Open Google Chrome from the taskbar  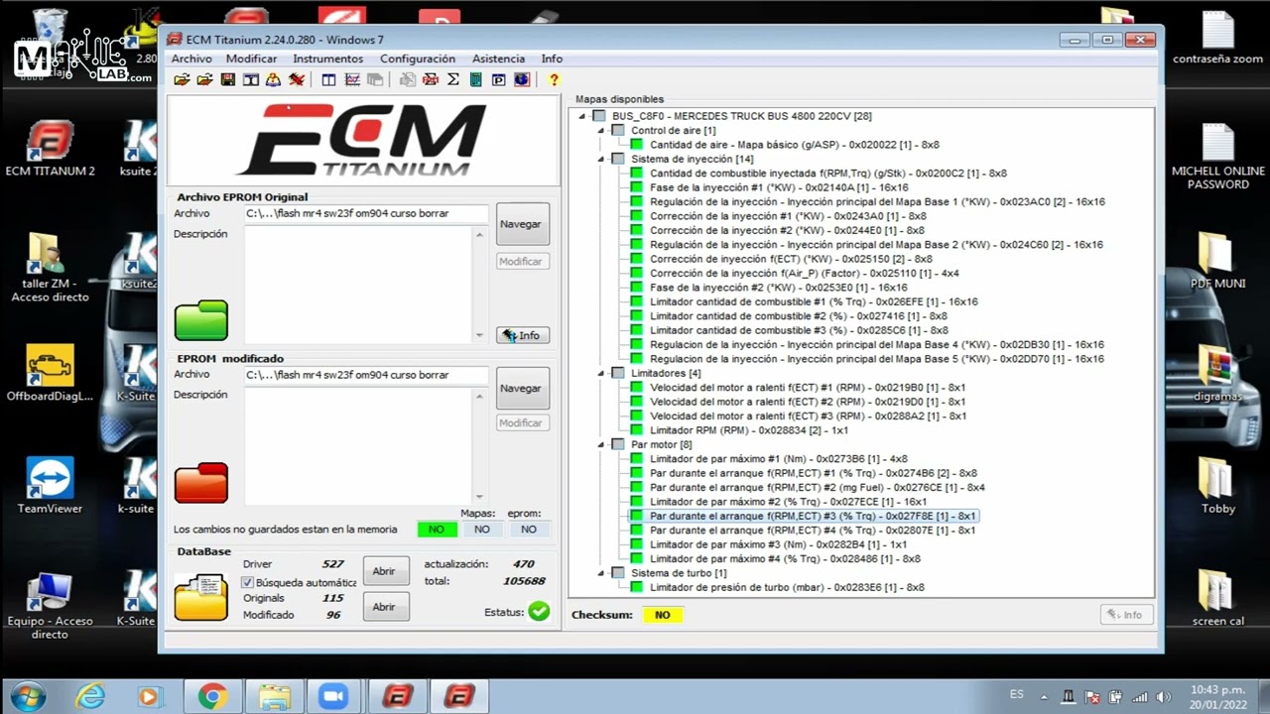coord(211,697)
